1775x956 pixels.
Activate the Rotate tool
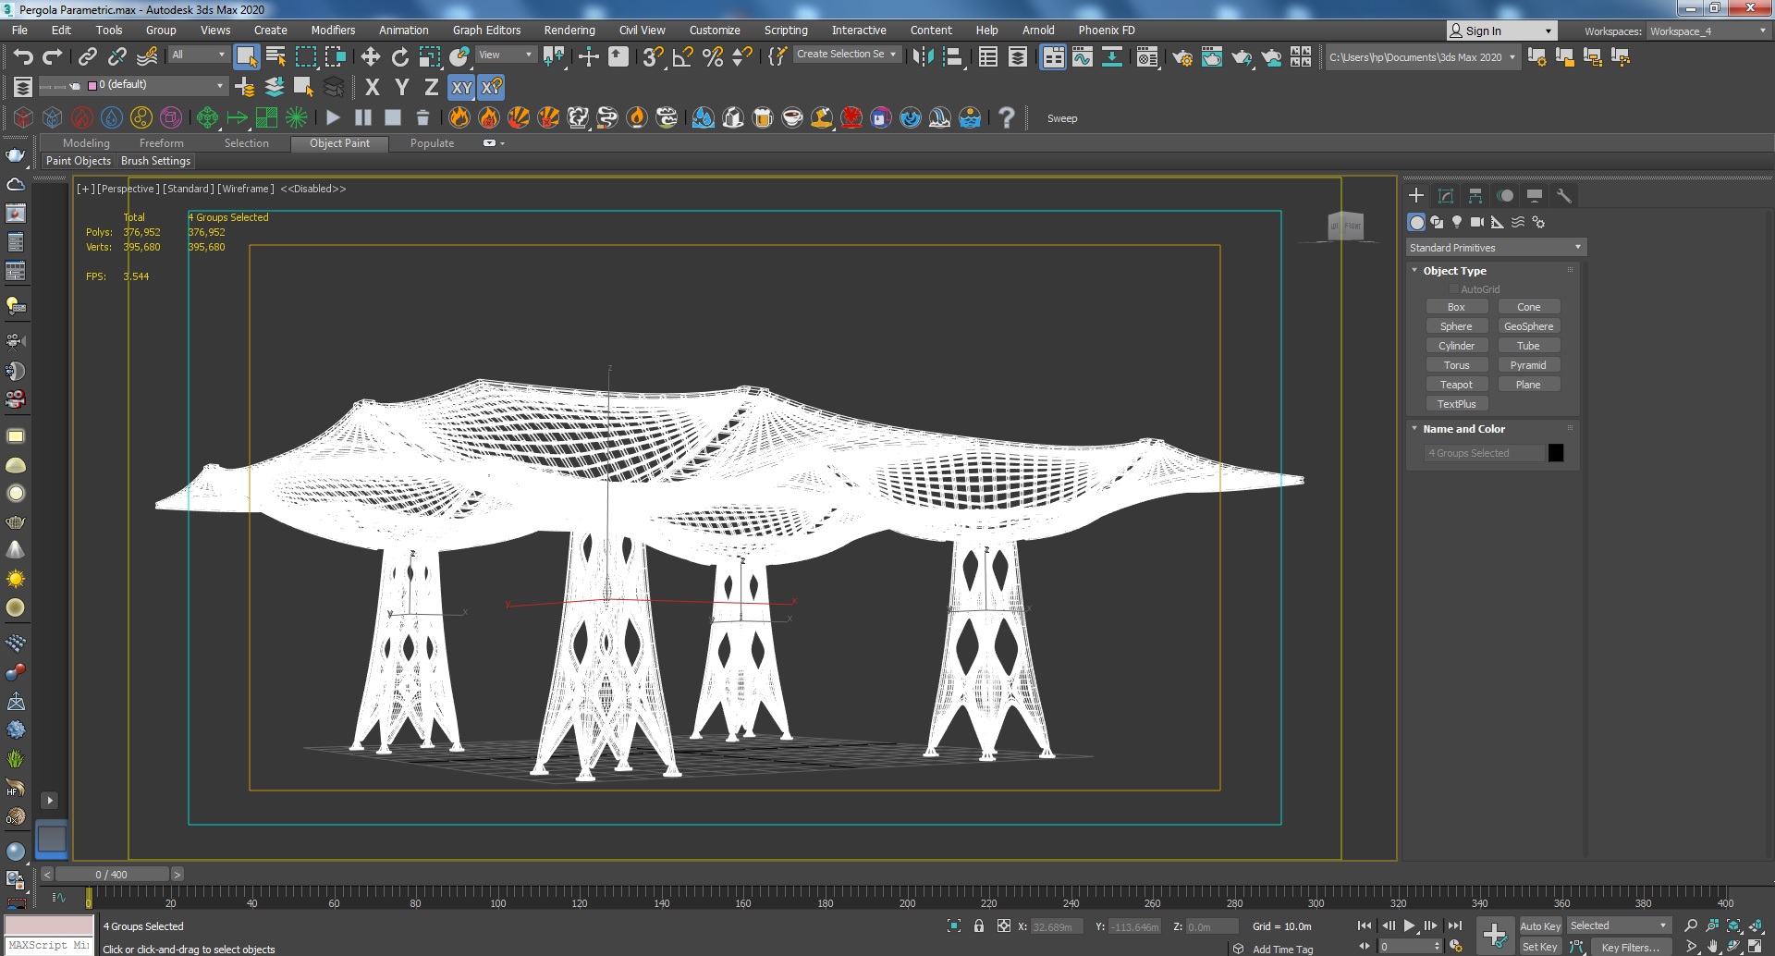coord(400,57)
